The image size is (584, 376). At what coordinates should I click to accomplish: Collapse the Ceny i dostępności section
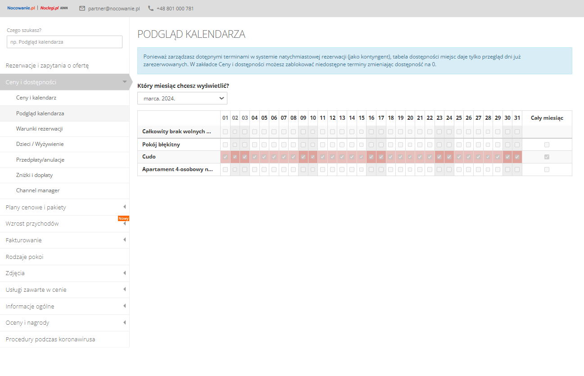click(x=124, y=82)
